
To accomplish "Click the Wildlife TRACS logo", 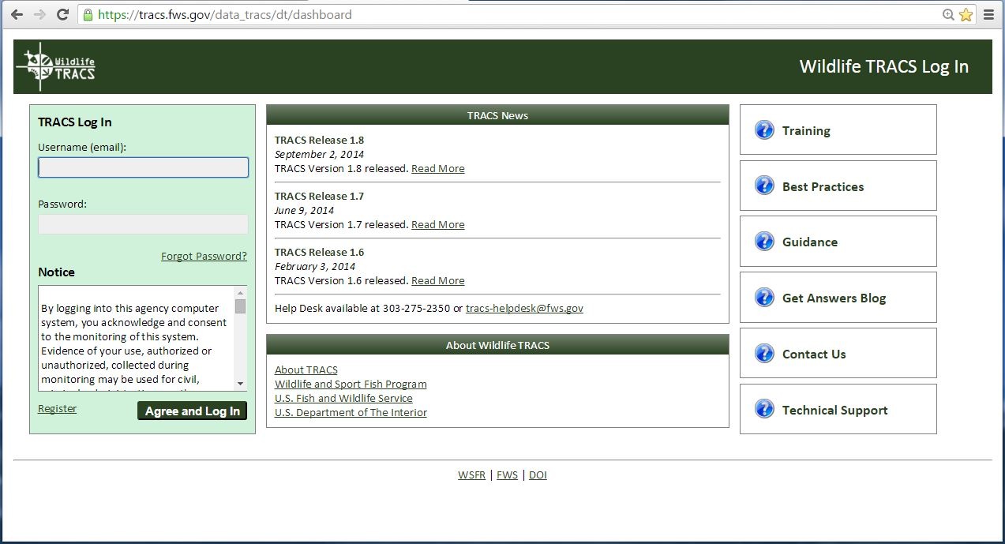I will 57,66.
